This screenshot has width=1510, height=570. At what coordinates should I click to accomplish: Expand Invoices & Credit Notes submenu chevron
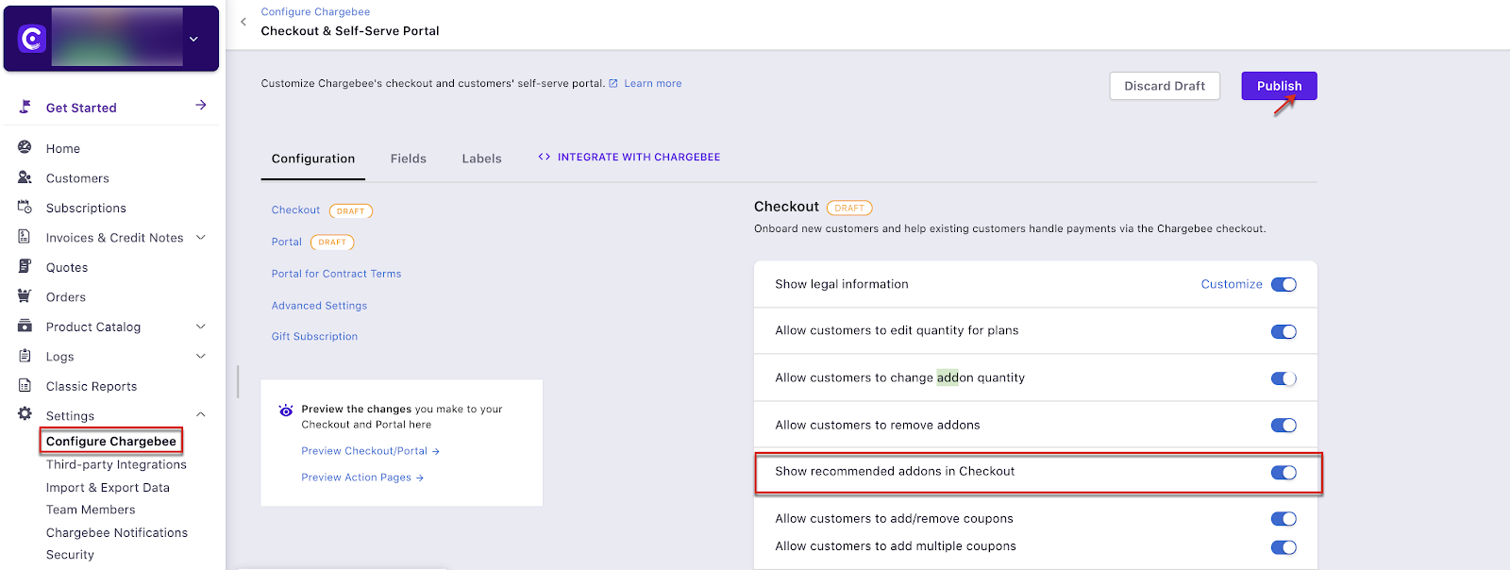(x=201, y=237)
